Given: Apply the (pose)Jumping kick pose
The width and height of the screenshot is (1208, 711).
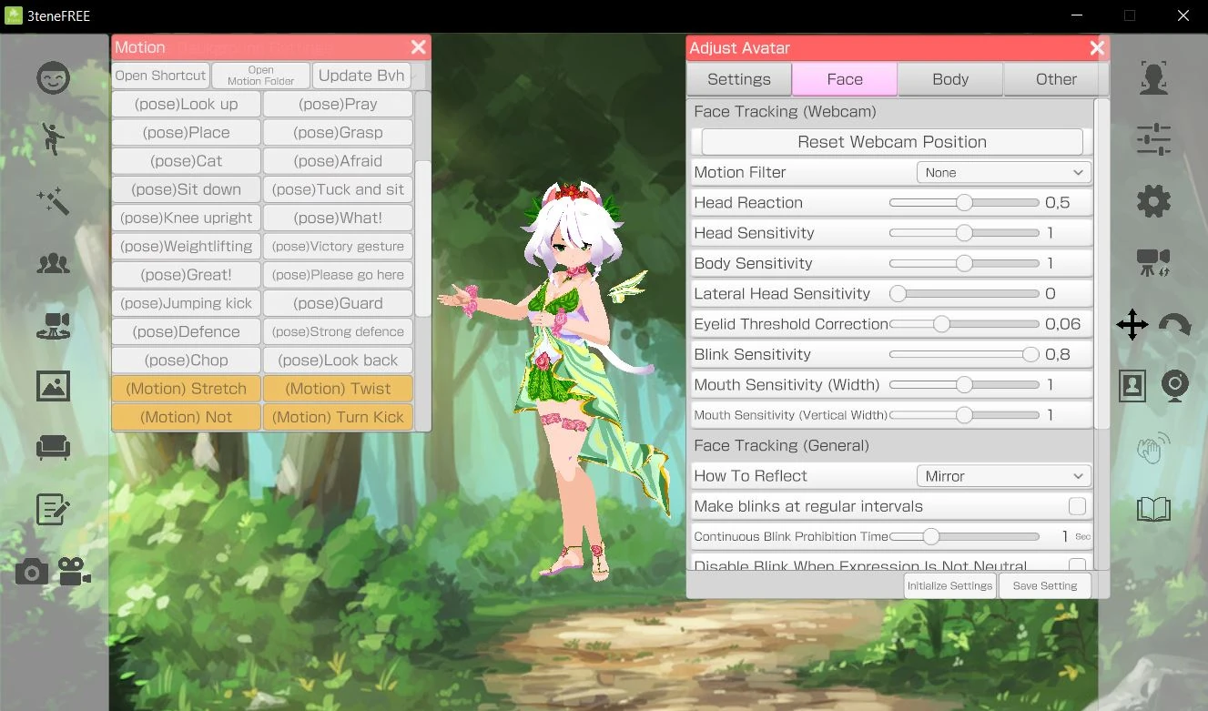Looking at the screenshot, I should pos(186,303).
